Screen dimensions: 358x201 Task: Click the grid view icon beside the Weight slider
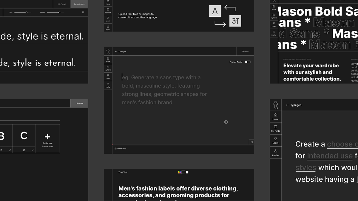[x=83, y=12]
